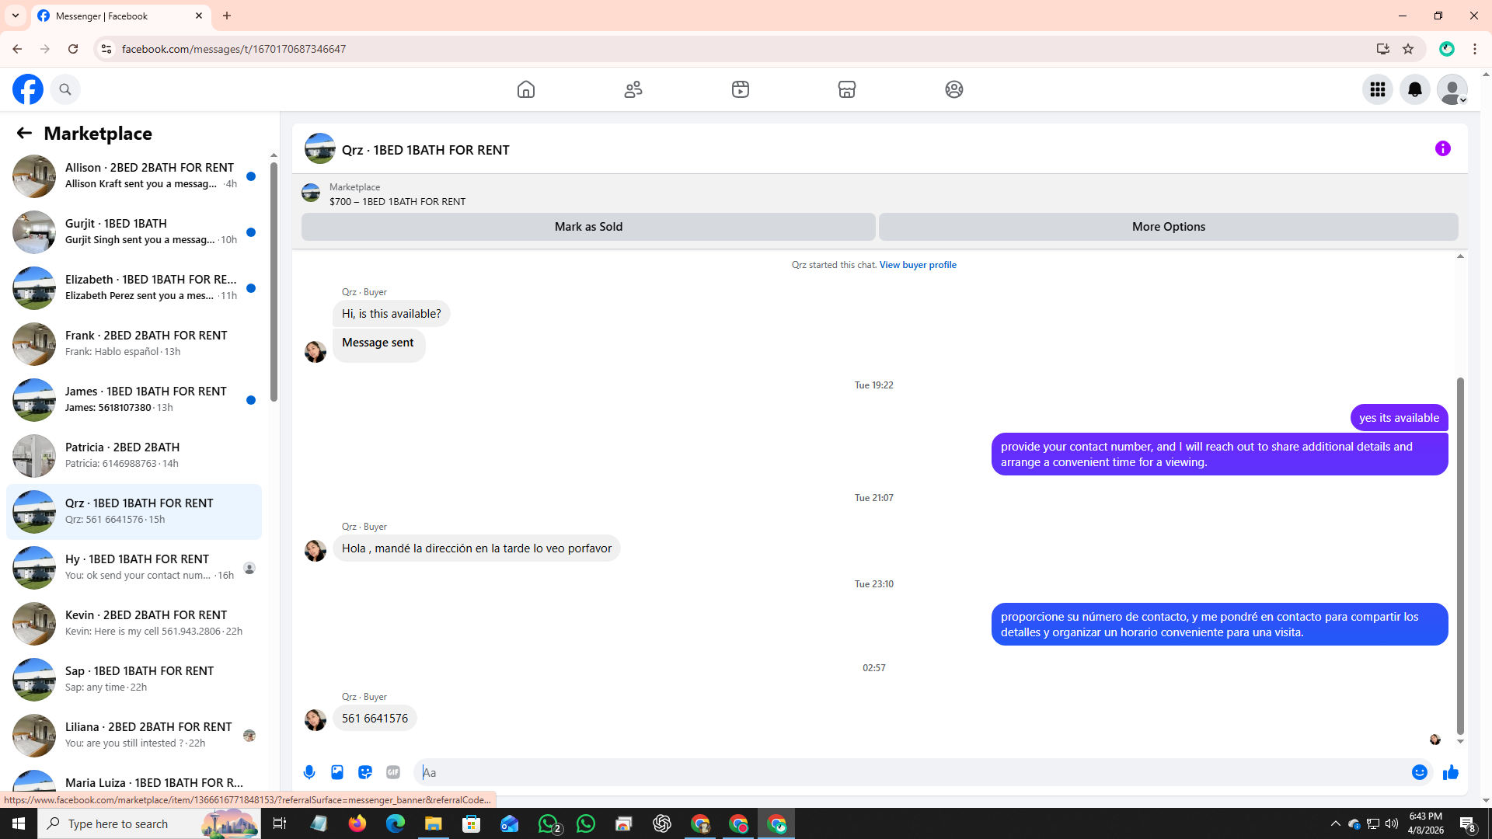1492x839 pixels.
Task: Open the emoji picker in the message box
Action: [x=1420, y=772]
